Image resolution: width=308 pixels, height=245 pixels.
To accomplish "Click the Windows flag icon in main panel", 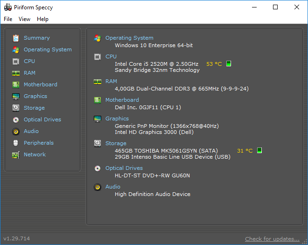I will 98,38.
